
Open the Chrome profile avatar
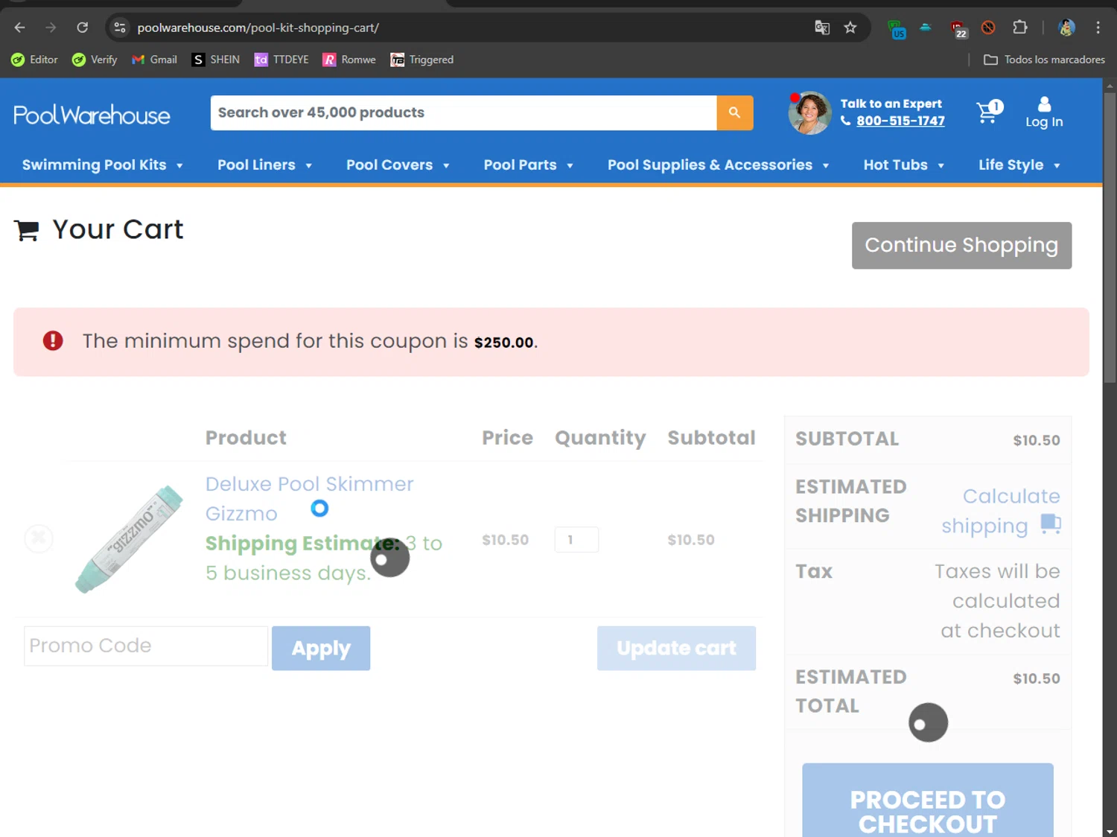click(1066, 28)
